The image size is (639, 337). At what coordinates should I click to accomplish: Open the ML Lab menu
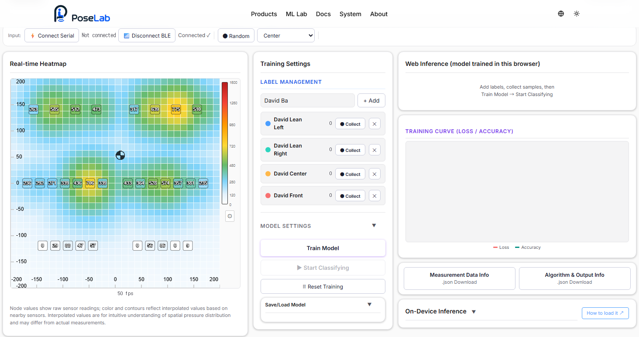click(x=296, y=14)
